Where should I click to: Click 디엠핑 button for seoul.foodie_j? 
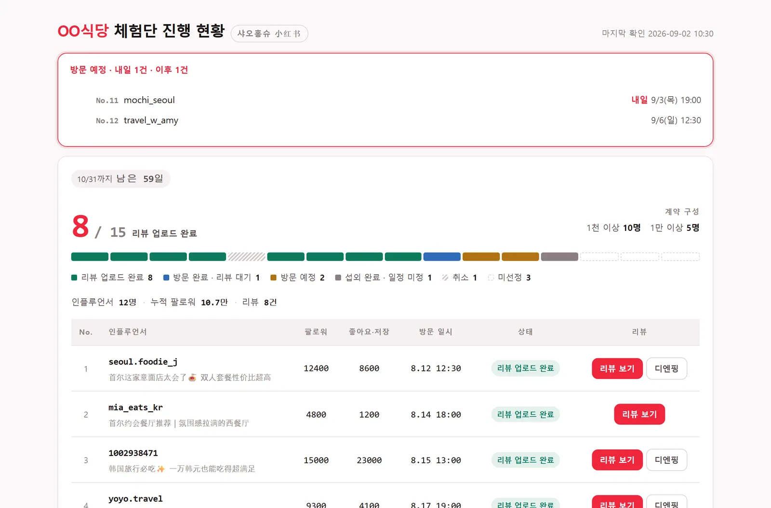(x=666, y=368)
